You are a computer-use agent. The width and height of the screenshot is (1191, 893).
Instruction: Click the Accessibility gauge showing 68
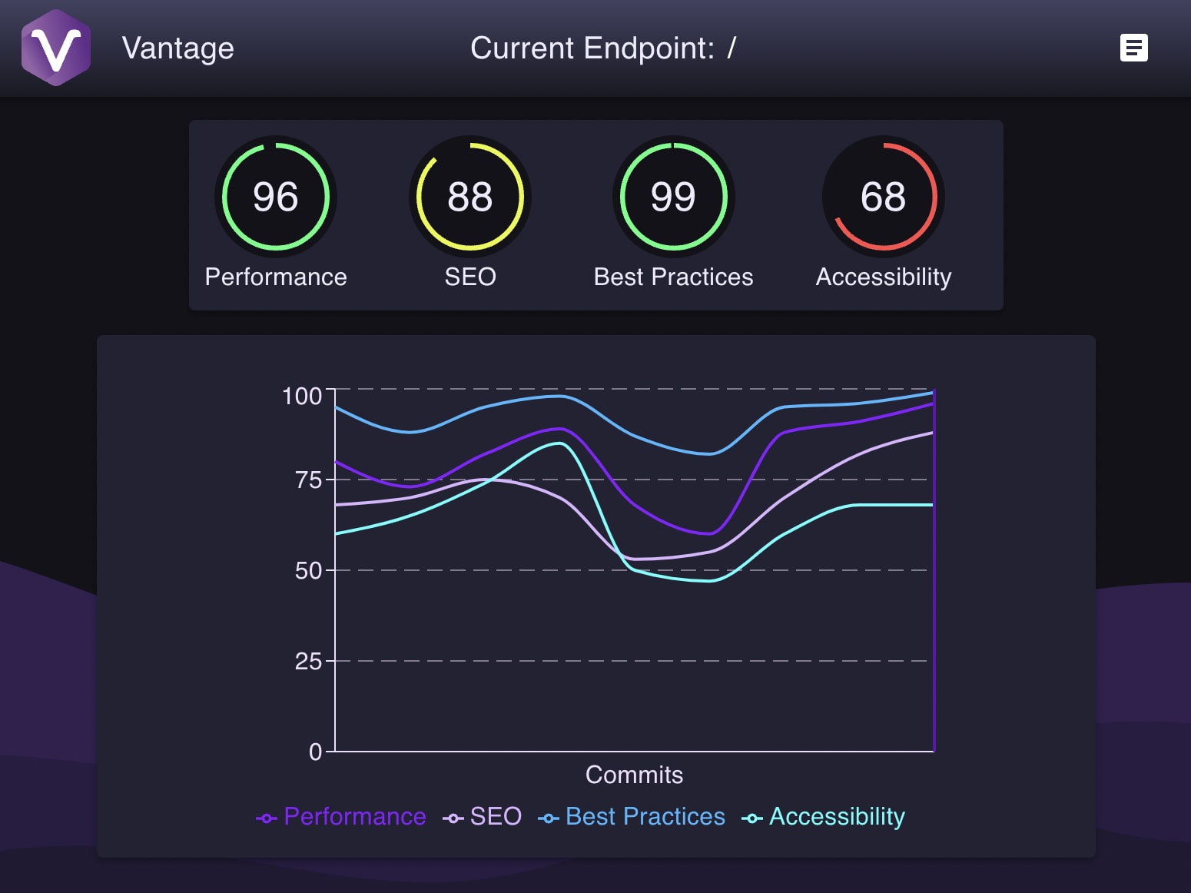(x=881, y=198)
